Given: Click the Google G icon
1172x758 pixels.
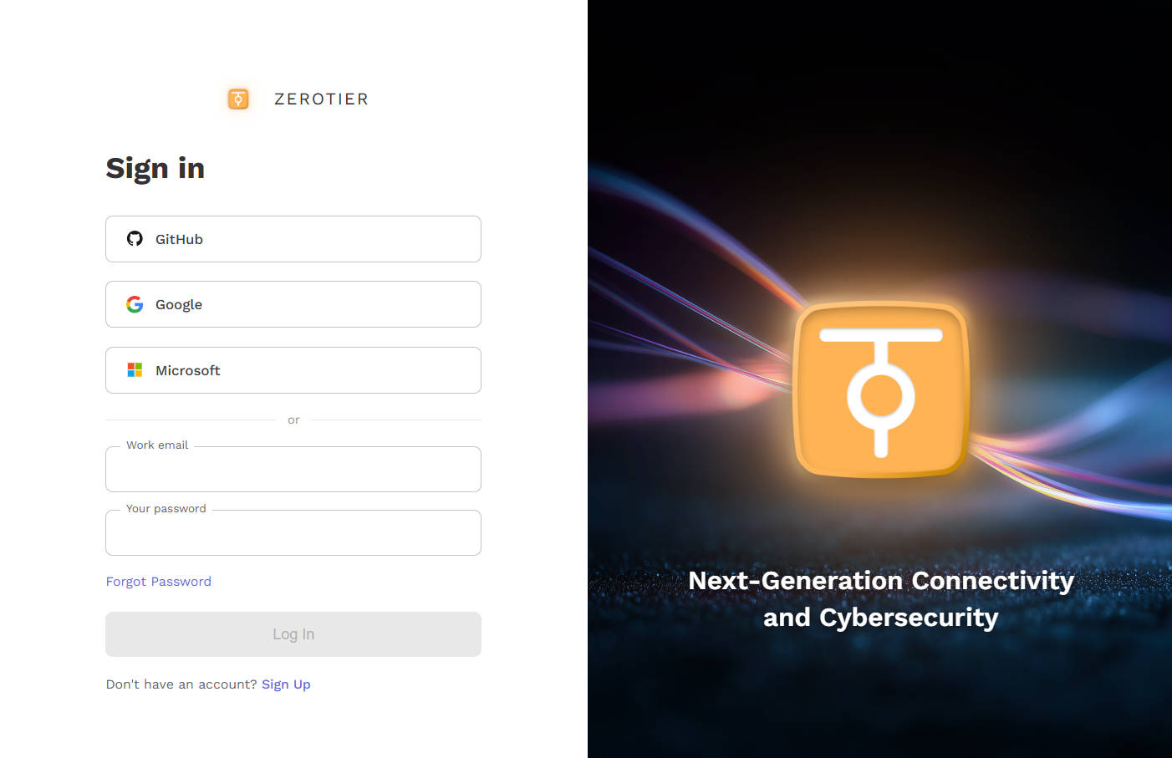Looking at the screenshot, I should [x=135, y=304].
